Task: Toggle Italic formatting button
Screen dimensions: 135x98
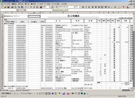Action: click(86, 7)
